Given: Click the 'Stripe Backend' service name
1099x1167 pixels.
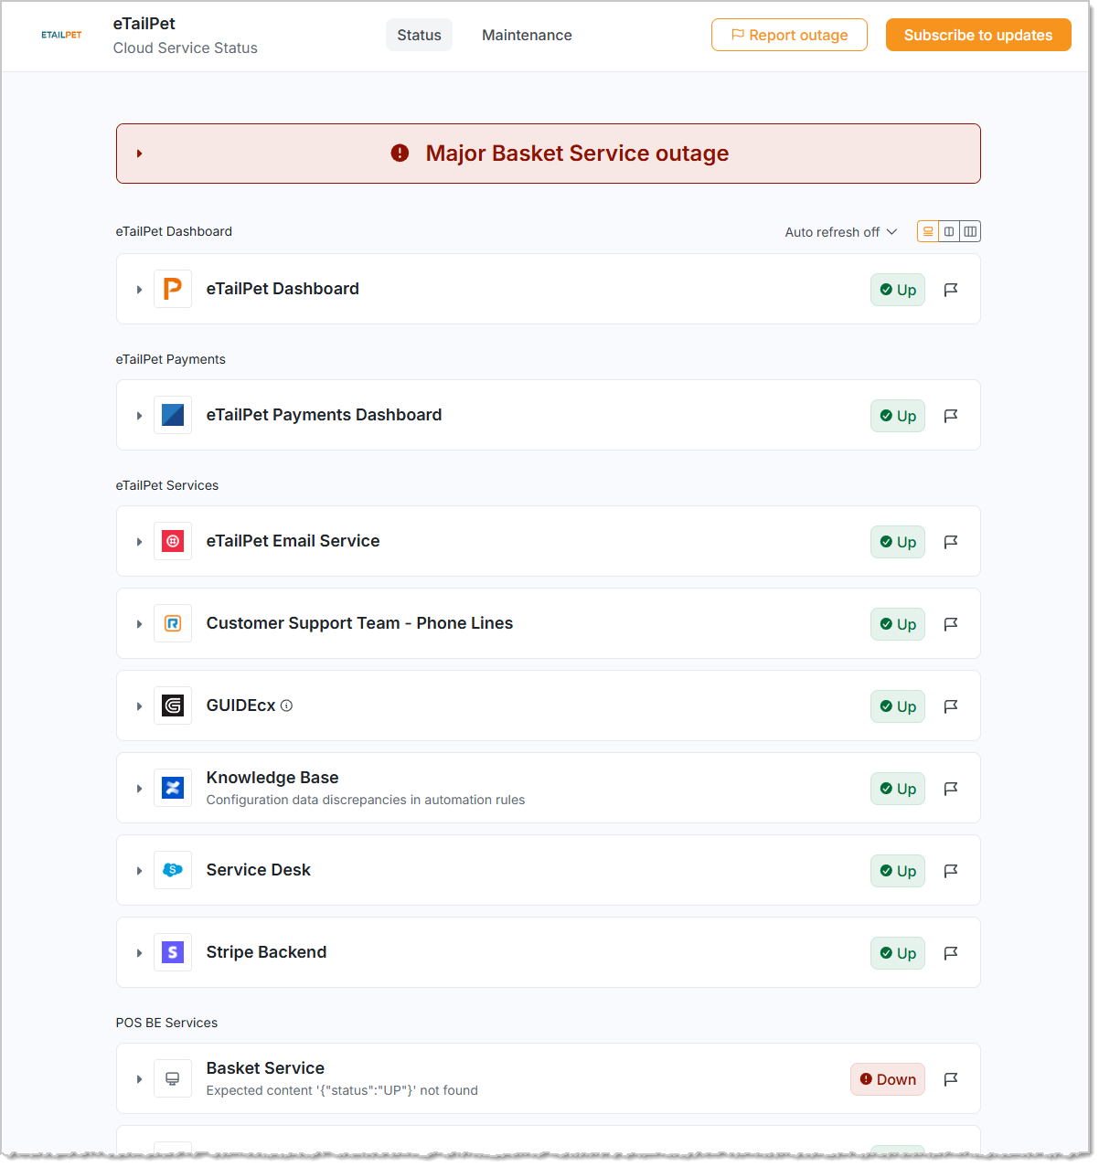Looking at the screenshot, I should click(266, 952).
